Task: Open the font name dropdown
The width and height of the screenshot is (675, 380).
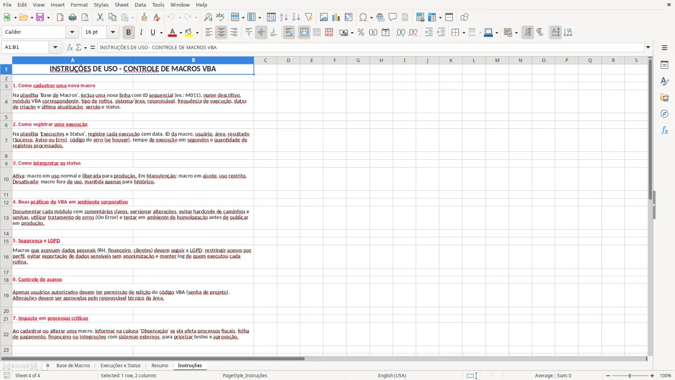Action: (x=72, y=33)
